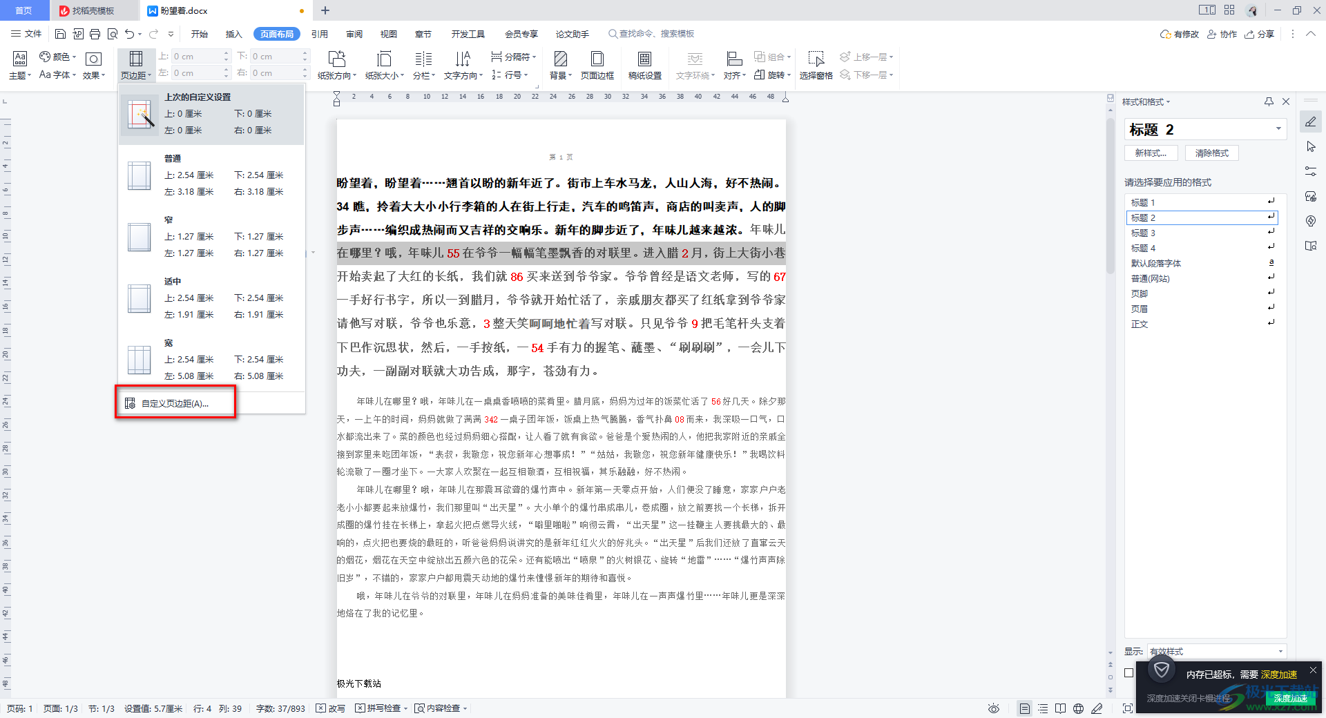Select 自定义页边距(A)... menu entry

pos(175,403)
